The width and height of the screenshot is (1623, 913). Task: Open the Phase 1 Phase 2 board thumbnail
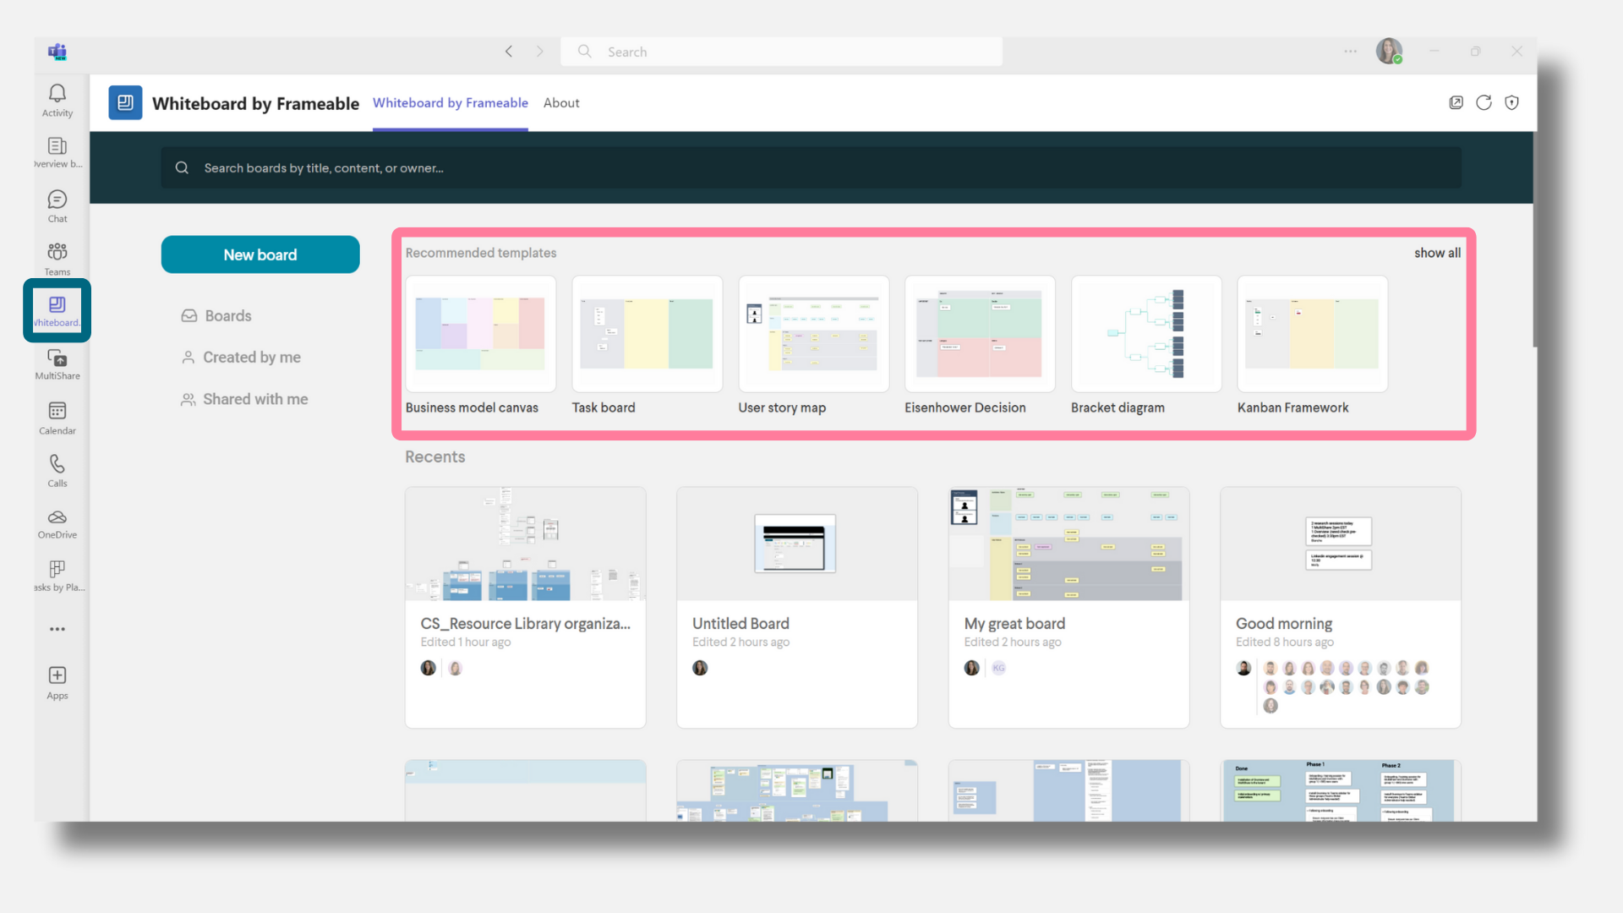(x=1341, y=790)
